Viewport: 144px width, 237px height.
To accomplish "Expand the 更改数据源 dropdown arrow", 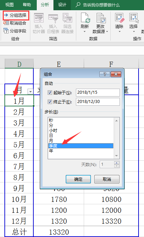I will (x=107, y=32).
